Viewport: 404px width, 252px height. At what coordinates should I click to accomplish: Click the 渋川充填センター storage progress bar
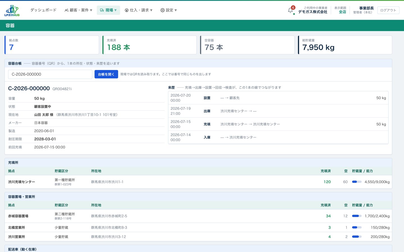coord(357,182)
